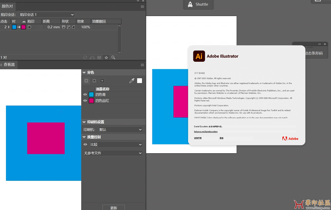
Task: Click the magnifier search icon in 颜色对 panel
Action: click(113, 58)
